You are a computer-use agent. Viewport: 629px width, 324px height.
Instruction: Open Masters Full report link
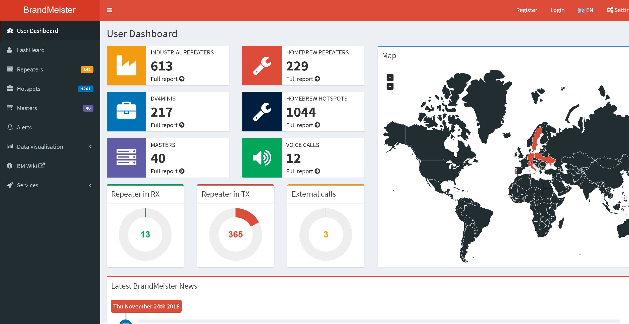pos(168,171)
